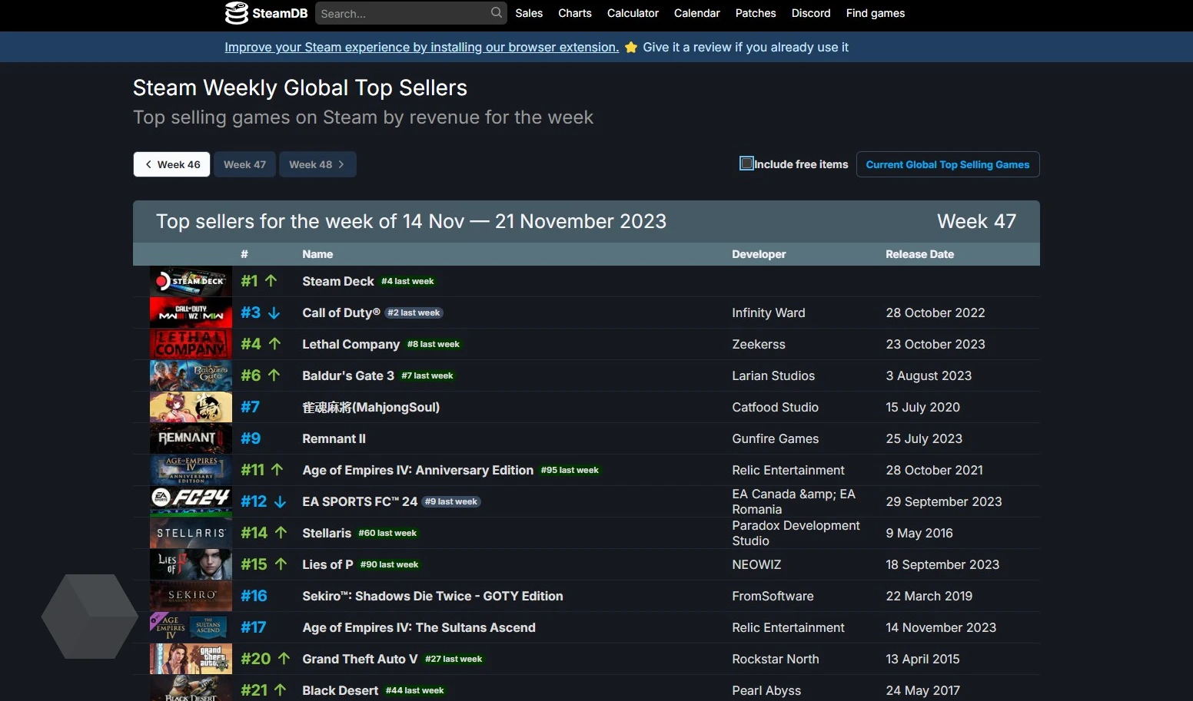Open the Charts menu
The height and width of the screenshot is (701, 1193).
[x=575, y=13]
